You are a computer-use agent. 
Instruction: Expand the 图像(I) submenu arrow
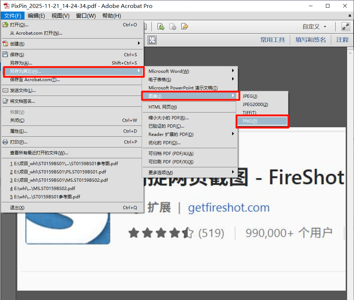[233, 96]
